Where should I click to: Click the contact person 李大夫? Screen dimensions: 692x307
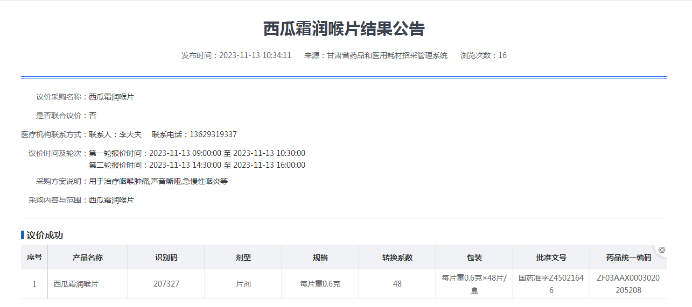(x=130, y=134)
